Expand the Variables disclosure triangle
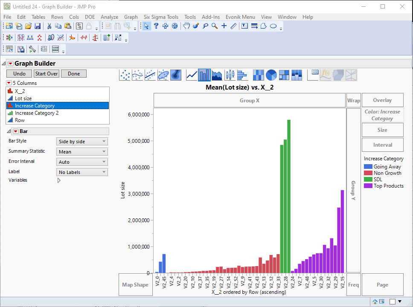413x307 pixels. (59, 180)
